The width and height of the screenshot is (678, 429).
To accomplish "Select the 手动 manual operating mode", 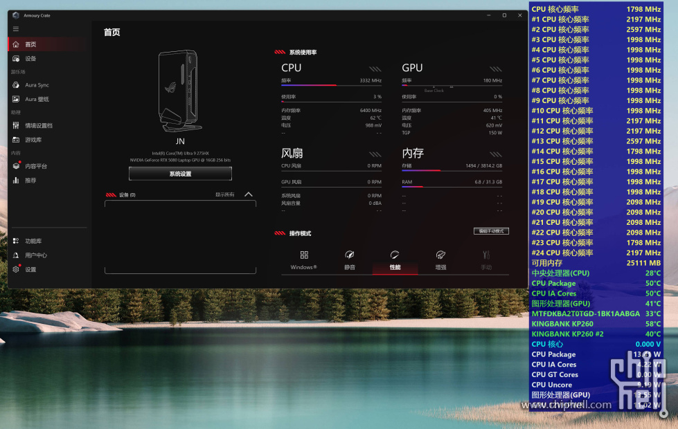I will (x=486, y=260).
